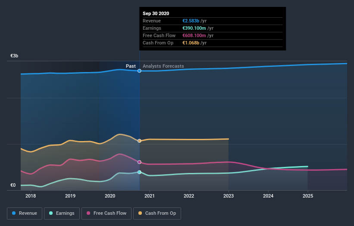Select the 2020 axis label
Image resolution: width=354 pixels, height=226 pixels.
click(x=110, y=196)
